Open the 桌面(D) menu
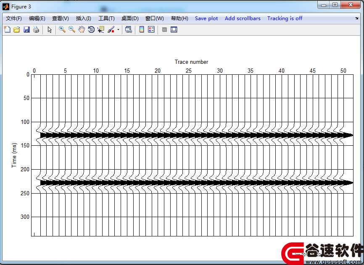This screenshot has height=265, width=364. pyautogui.click(x=130, y=18)
